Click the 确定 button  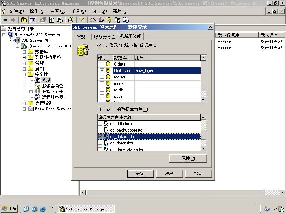coord(140,174)
